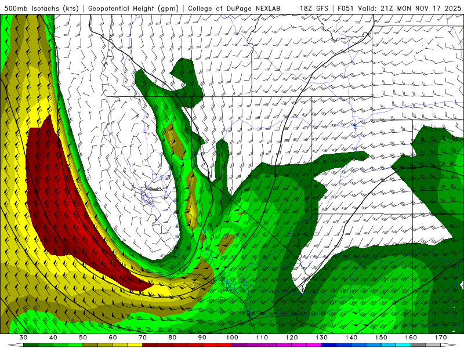The image size is (464, 348).
Task: Click the 'Geopotential Height (gpm)' header label
Action: coord(133,9)
